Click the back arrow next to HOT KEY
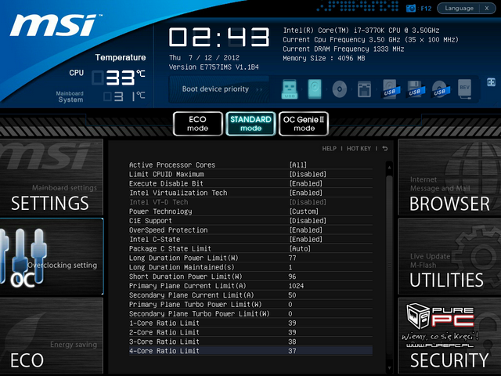 [385, 148]
